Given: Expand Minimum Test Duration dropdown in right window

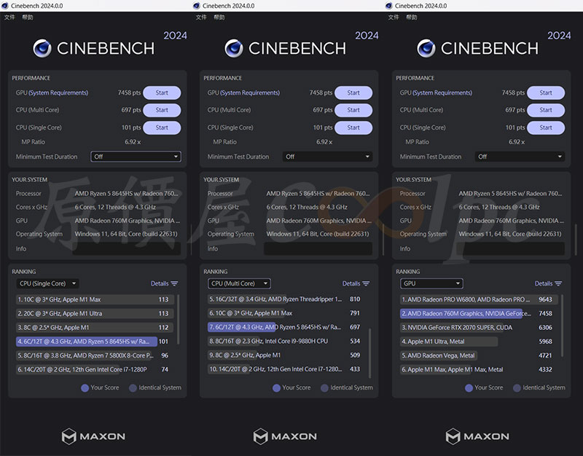Looking at the screenshot, I should (x=520, y=157).
